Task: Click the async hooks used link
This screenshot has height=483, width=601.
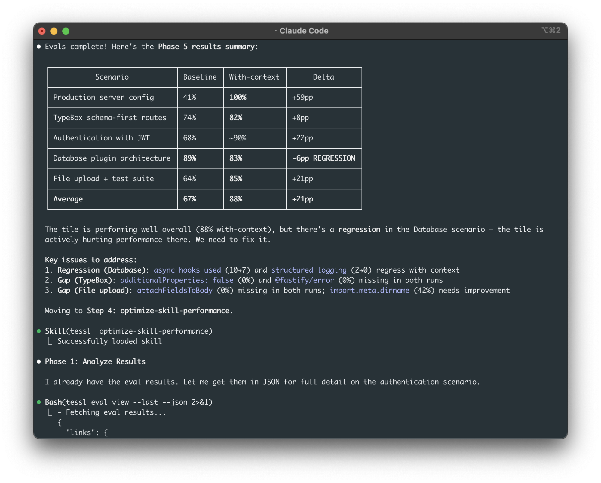Action: (187, 270)
